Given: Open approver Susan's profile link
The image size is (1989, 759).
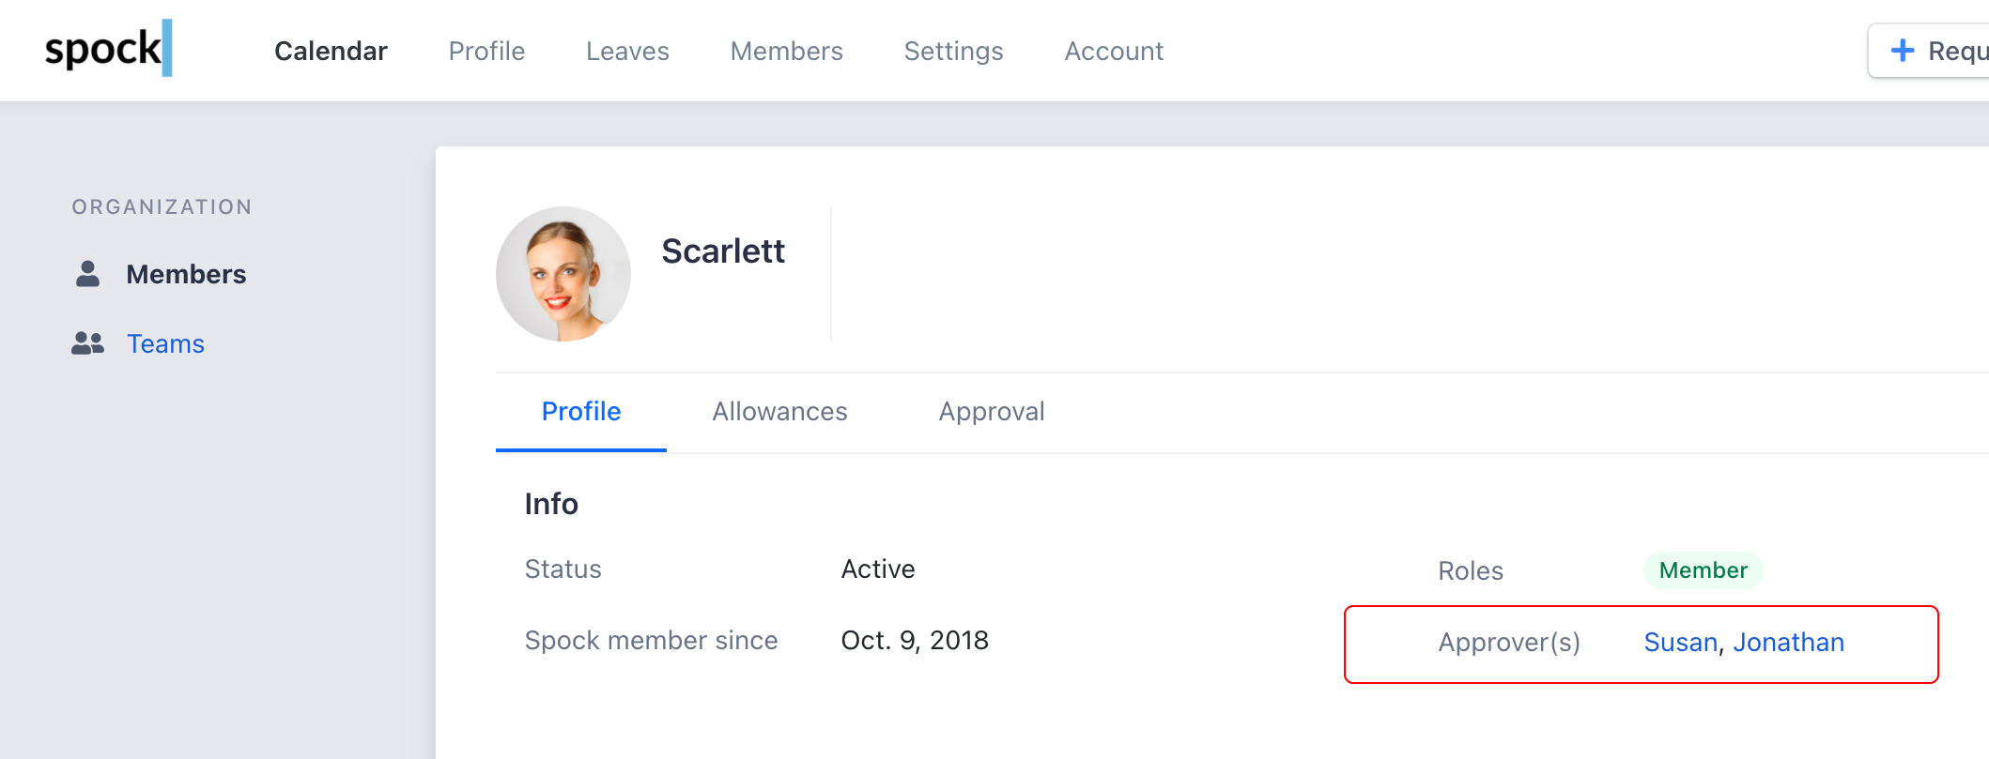Looking at the screenshot, I should pos(1680,642).
